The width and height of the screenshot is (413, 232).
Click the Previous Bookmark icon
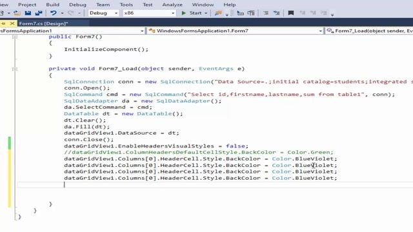[x=302, y=13]
